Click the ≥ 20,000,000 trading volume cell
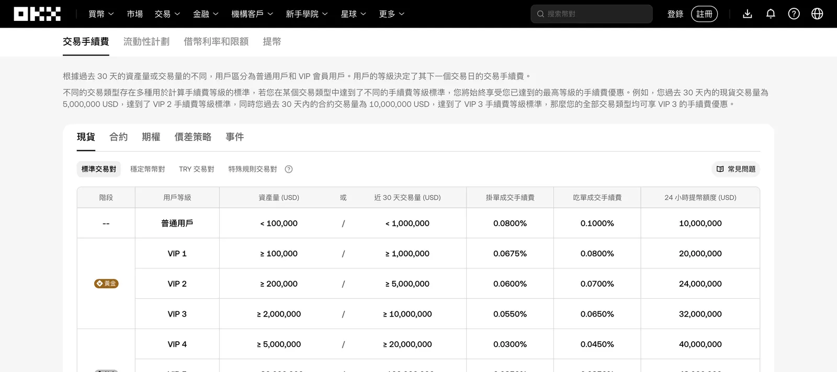The height and width of the screenshot is (372, 837). coord(408,345)
